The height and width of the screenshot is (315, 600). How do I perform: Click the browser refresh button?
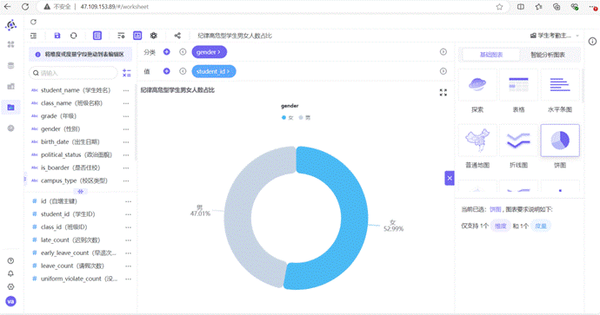(25, 6)
